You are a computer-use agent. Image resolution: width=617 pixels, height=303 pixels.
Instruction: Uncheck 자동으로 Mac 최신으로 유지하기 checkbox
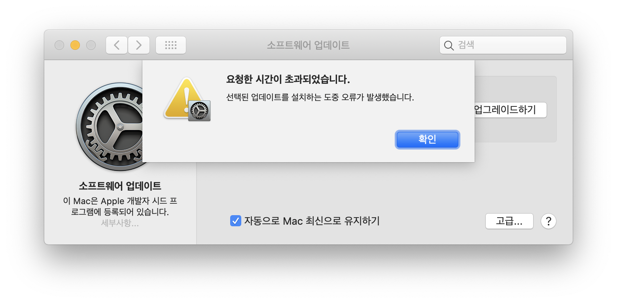pyautogui.click(x=236, y=221)
